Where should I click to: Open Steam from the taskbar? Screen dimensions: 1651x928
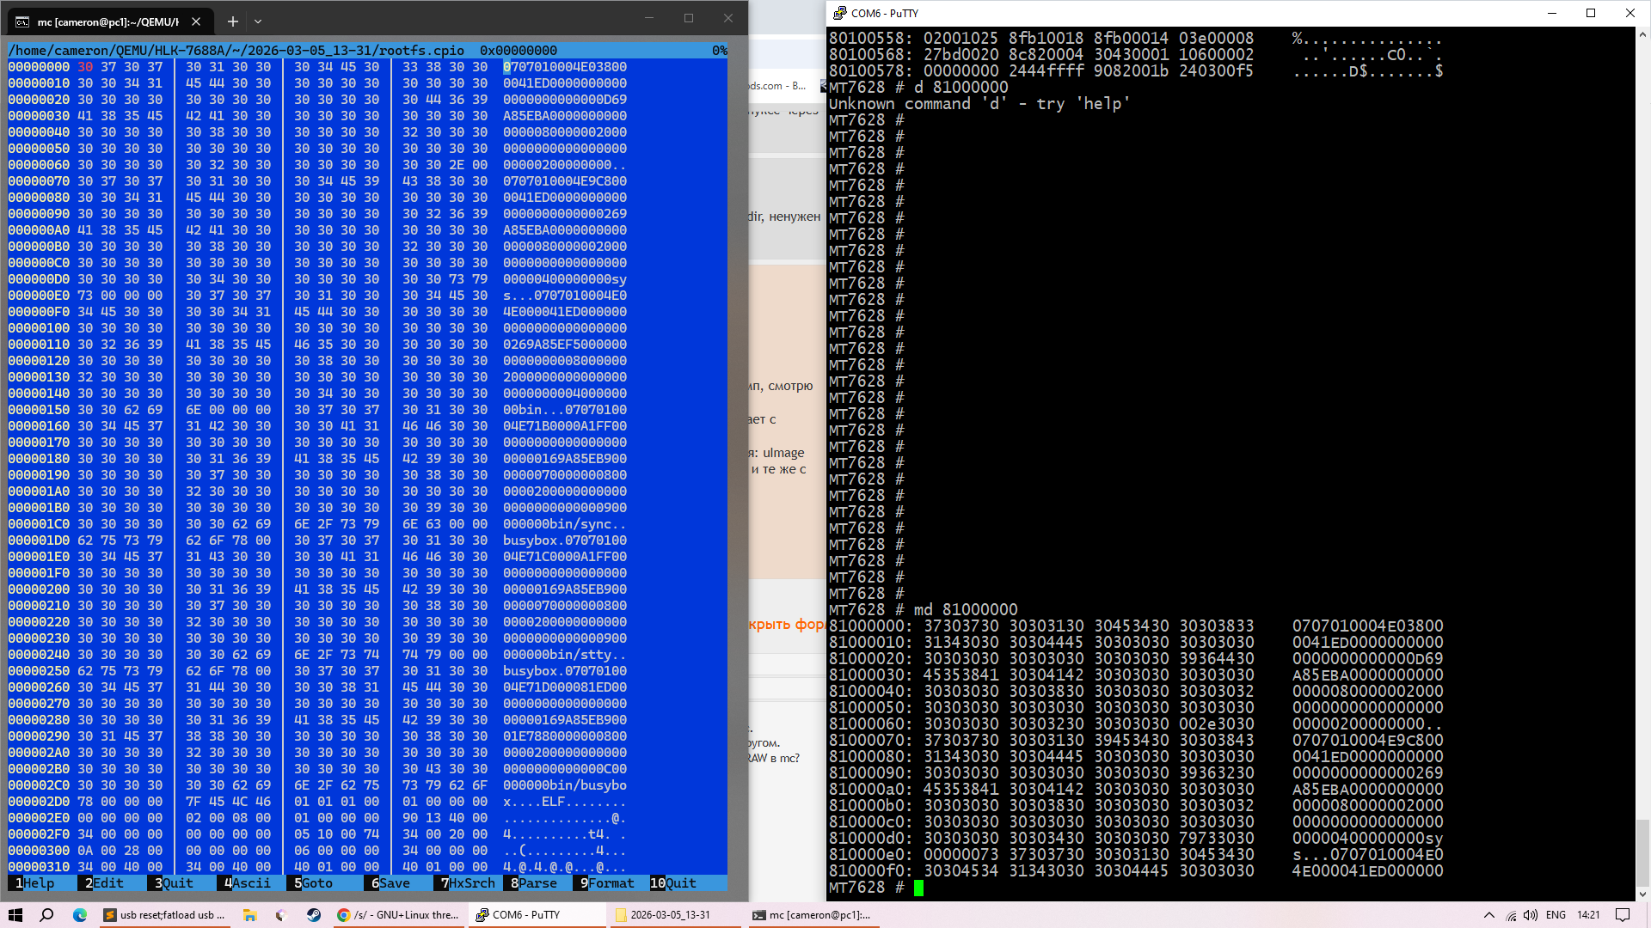click(x=314, y=915)
